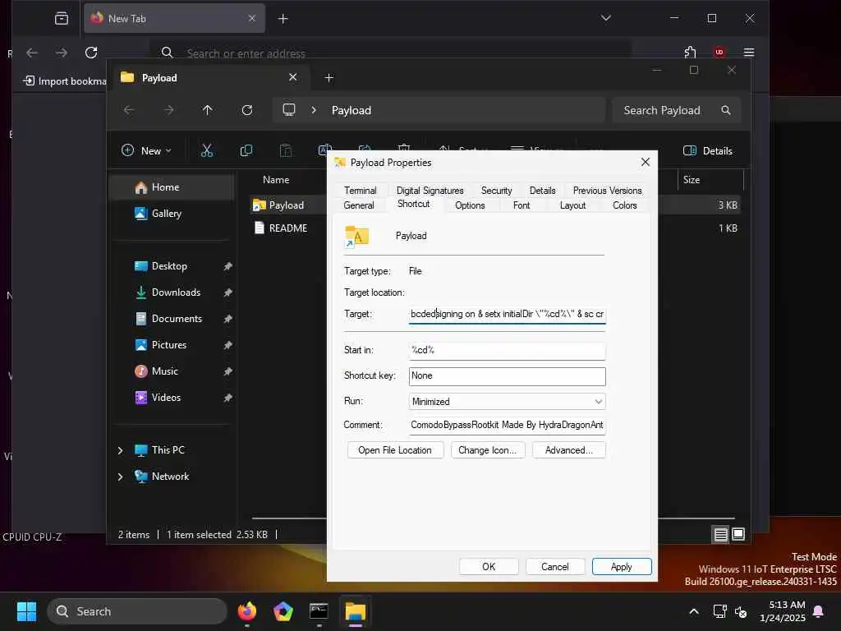
Task: Switch to the Digital Signatures tab
Action: coord(430,191)
